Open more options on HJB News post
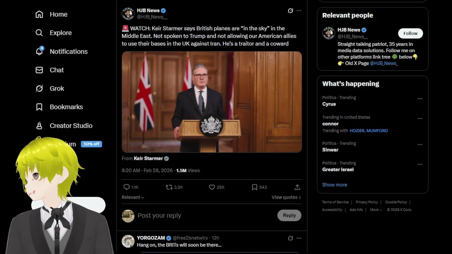This screenshot has width=452, height=254. tap(299, 11)
